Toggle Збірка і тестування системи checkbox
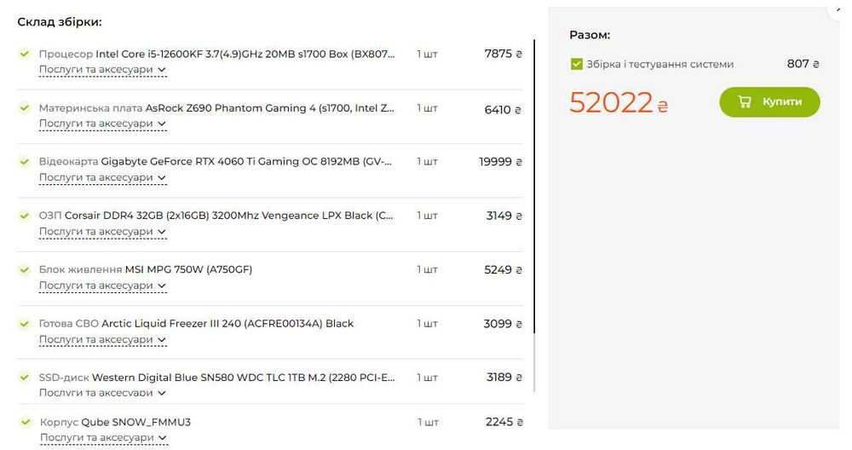Screen dimensions: 852x450 pyautogui.click(x=577, y=64)
